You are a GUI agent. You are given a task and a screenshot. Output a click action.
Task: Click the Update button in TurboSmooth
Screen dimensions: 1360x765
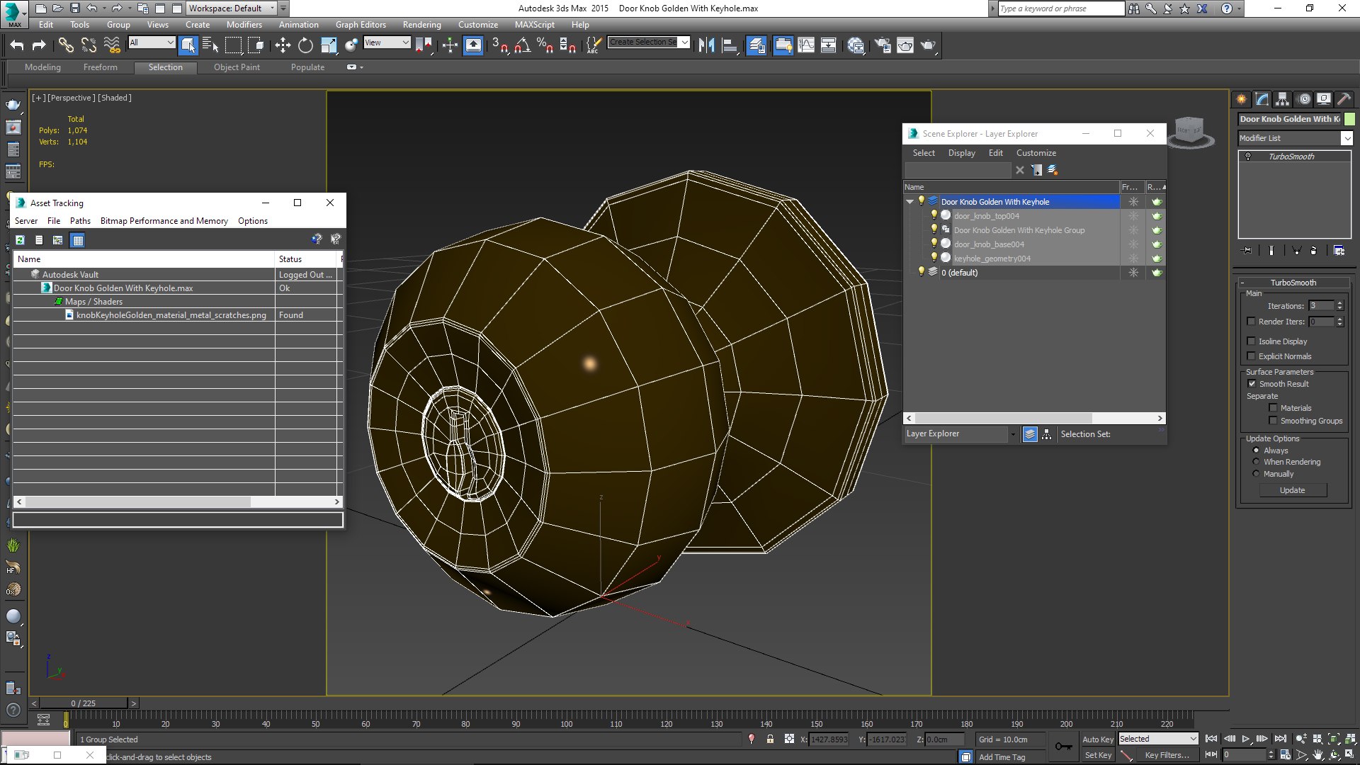(1293, 490)
